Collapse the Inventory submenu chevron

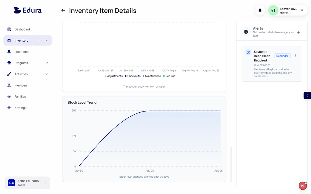pos(47,40)
